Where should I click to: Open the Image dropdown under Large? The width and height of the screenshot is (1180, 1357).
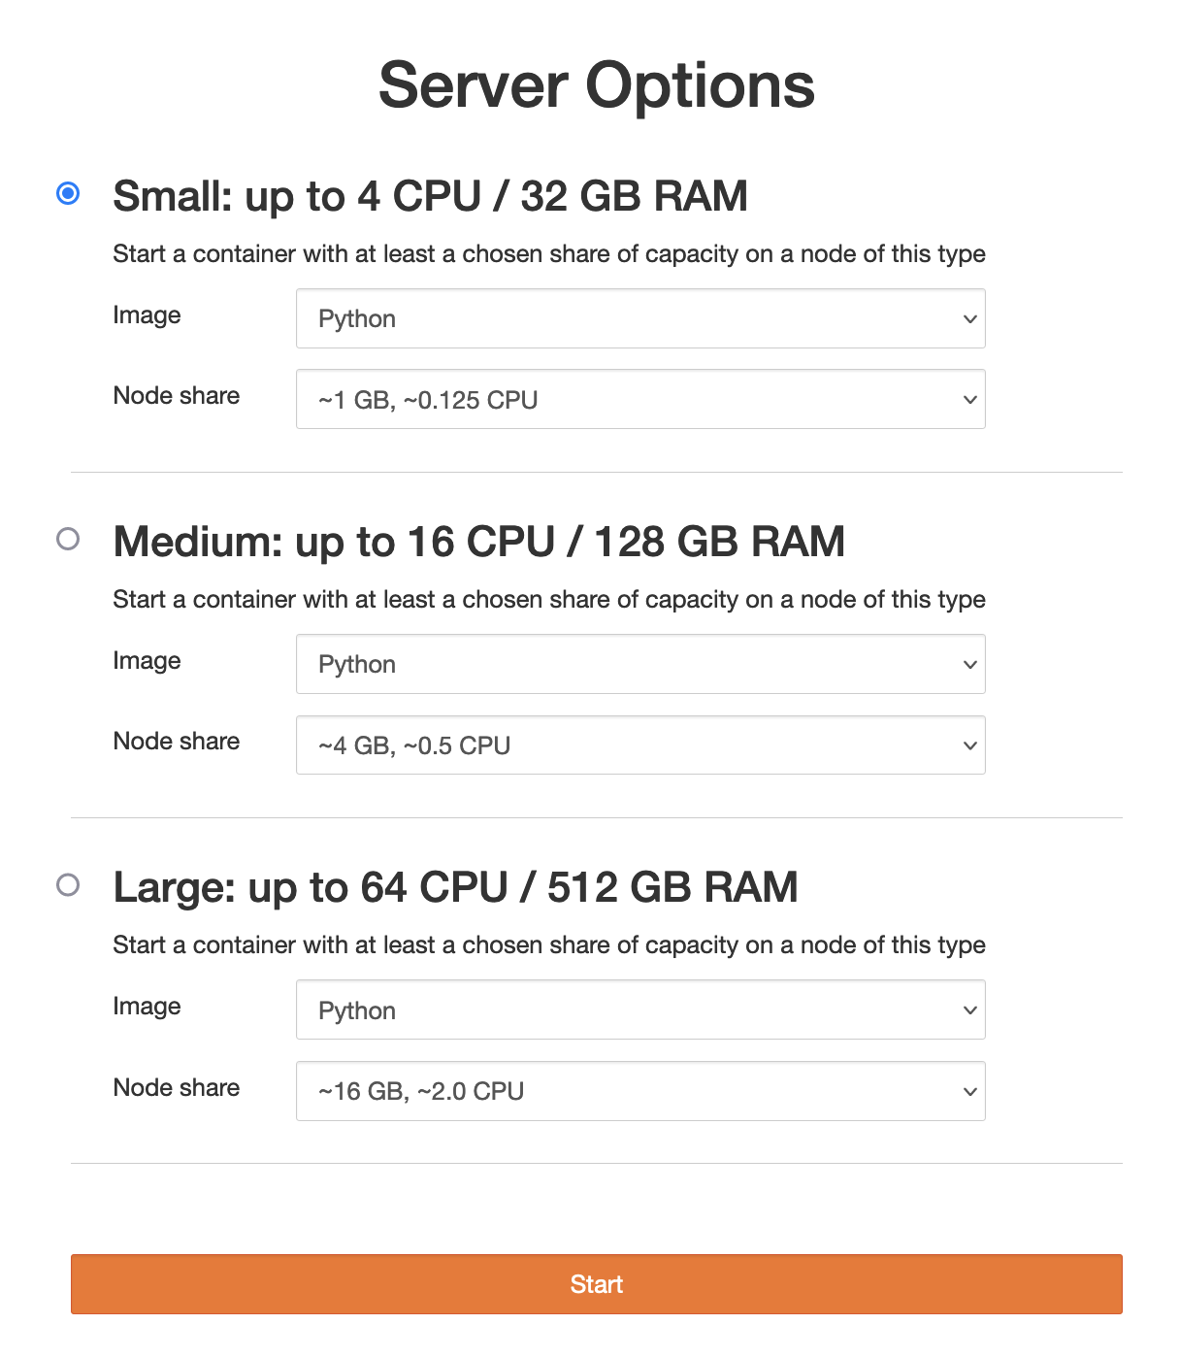coord(640,1009)
